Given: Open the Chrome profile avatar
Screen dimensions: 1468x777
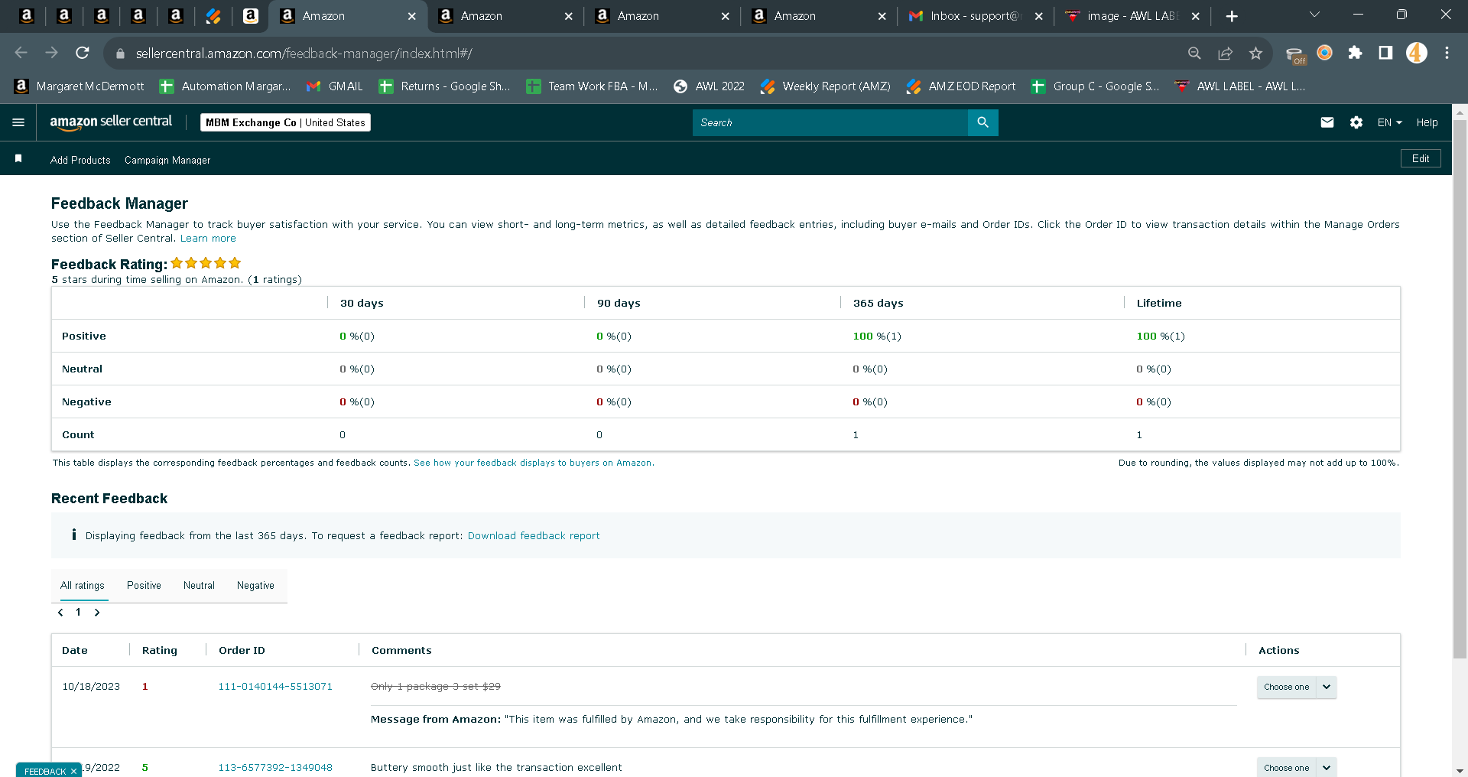Looking at the screenshot, I should 1417,53.
